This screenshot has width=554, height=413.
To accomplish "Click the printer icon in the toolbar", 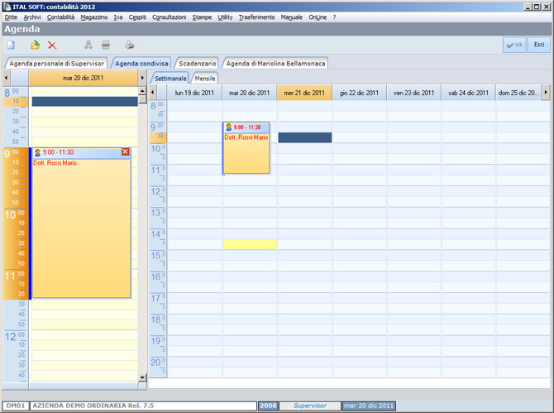I will [129, 46].
